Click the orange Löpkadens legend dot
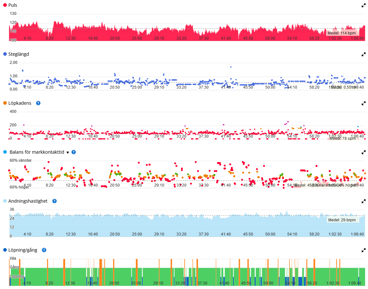 click(5, 103)
